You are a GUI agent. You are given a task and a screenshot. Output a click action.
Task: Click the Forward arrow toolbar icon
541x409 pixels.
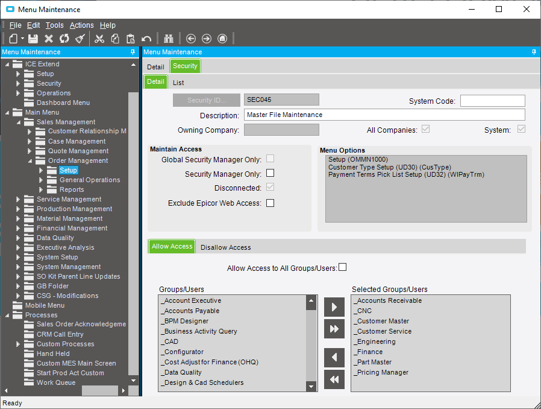(x=206, y=39)
